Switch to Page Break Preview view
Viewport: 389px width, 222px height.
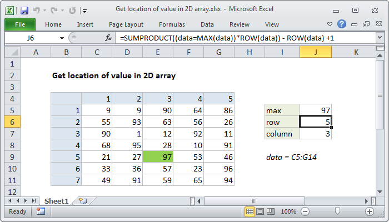[270, 211]
